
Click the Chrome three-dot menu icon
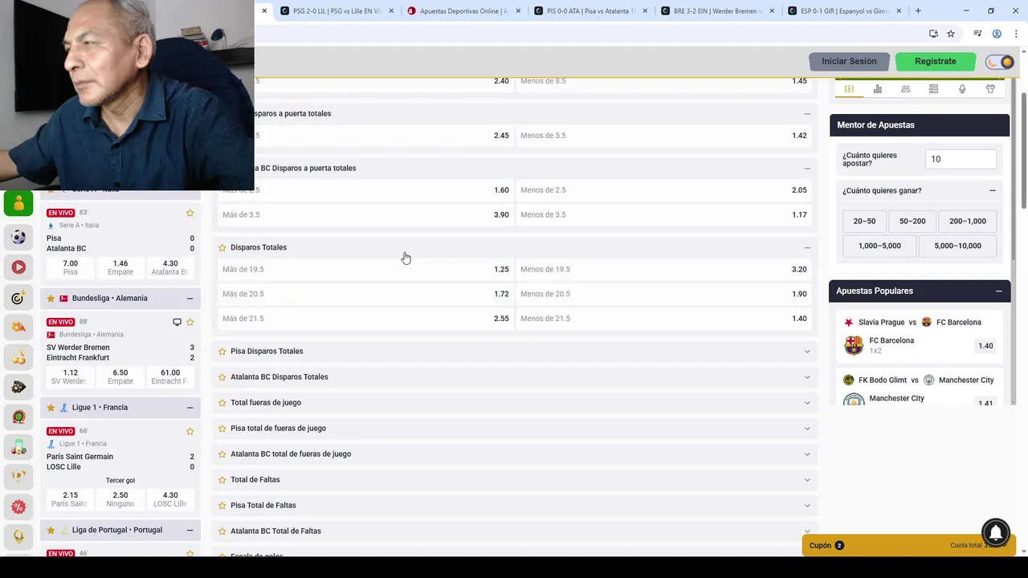pos(1017,34)
